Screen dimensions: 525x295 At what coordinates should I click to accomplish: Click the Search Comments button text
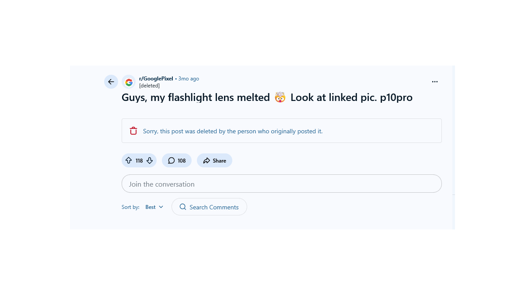click(x=214, y=207)
